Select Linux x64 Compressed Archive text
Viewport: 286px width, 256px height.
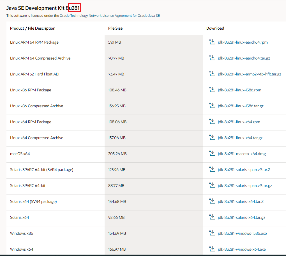[x=37, y=138]
